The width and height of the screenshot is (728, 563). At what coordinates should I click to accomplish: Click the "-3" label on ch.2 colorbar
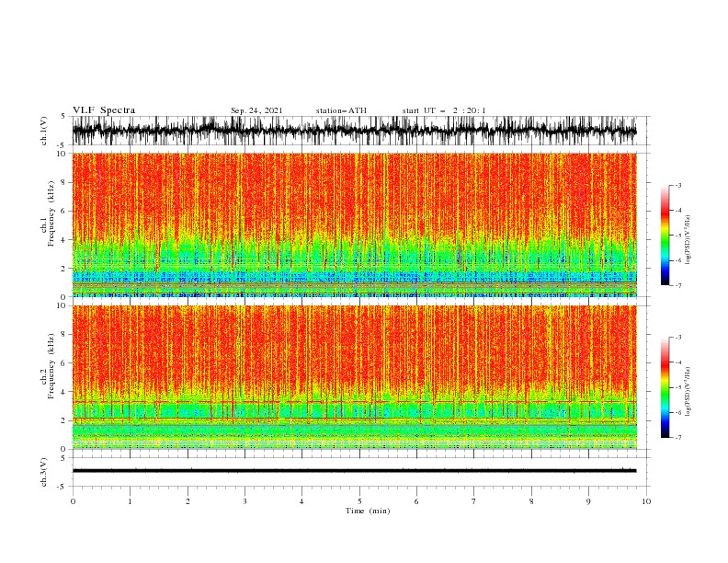click(677, 338)
